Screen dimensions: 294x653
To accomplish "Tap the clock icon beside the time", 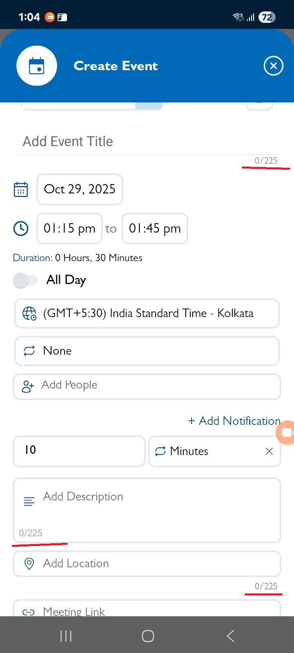I will point(21,229).
